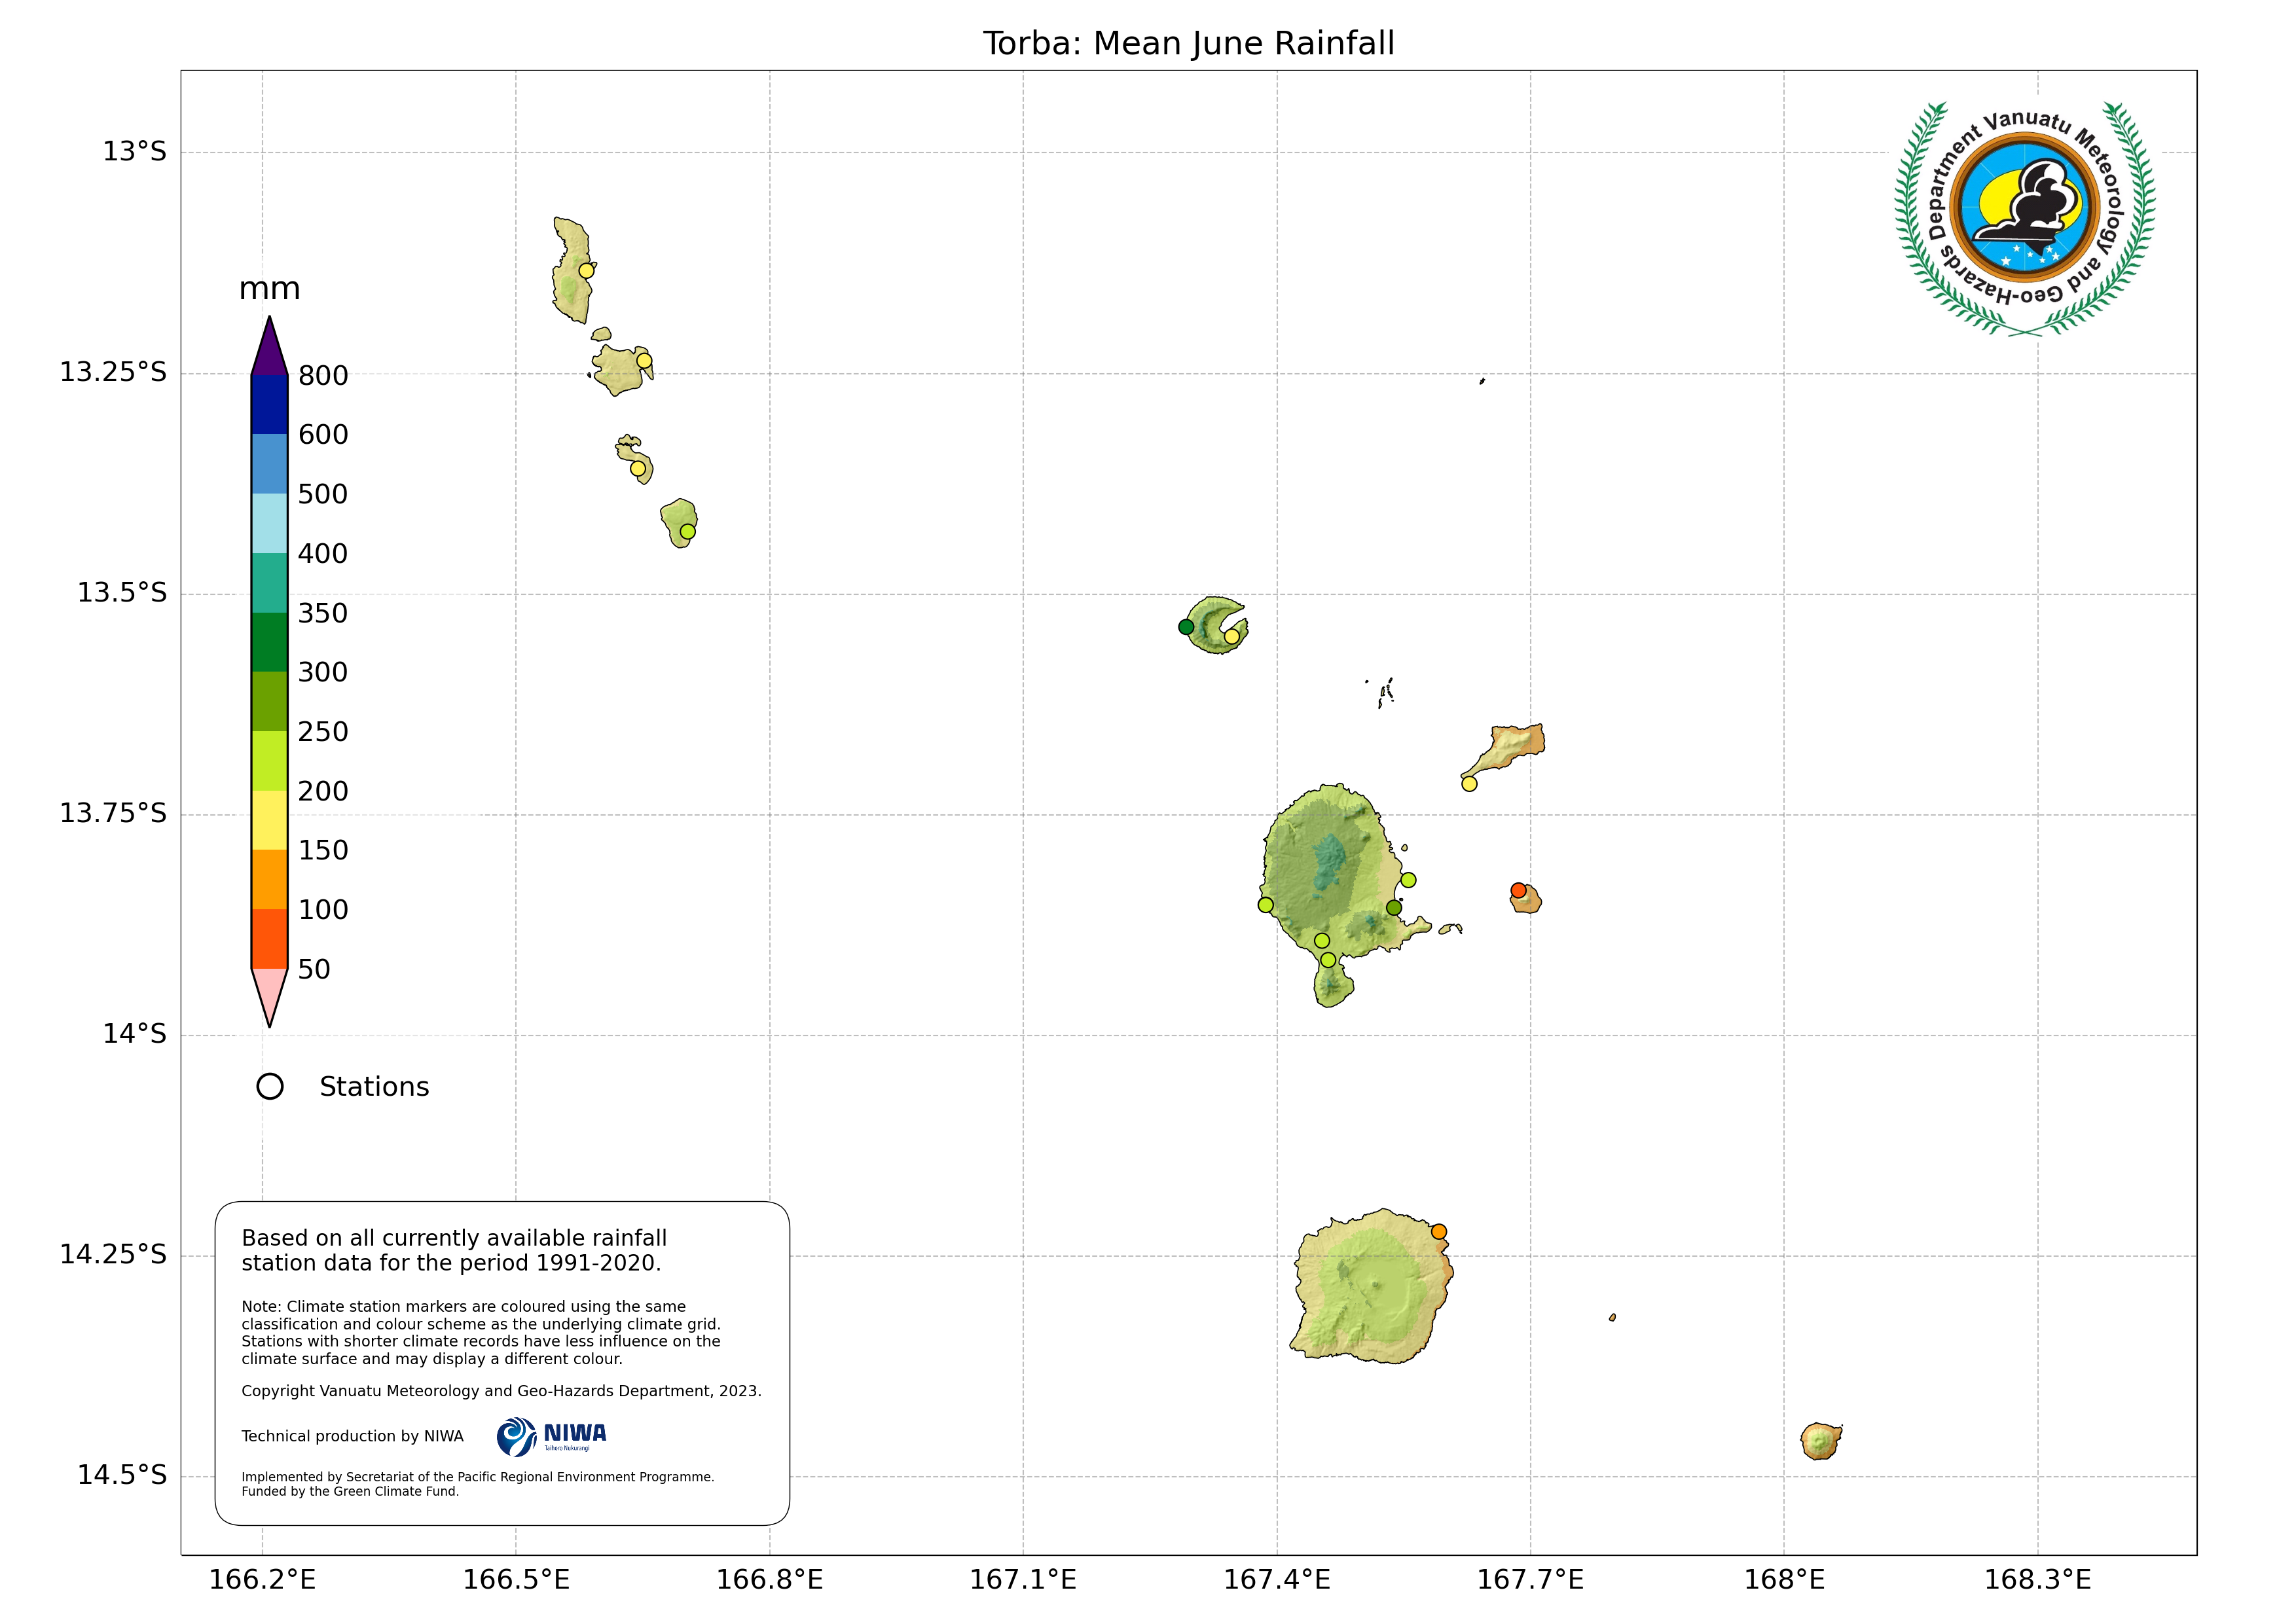Click the NIWA logo
The width and height of the screenshot is (2296, 1624).
(x=551, y=1437)
